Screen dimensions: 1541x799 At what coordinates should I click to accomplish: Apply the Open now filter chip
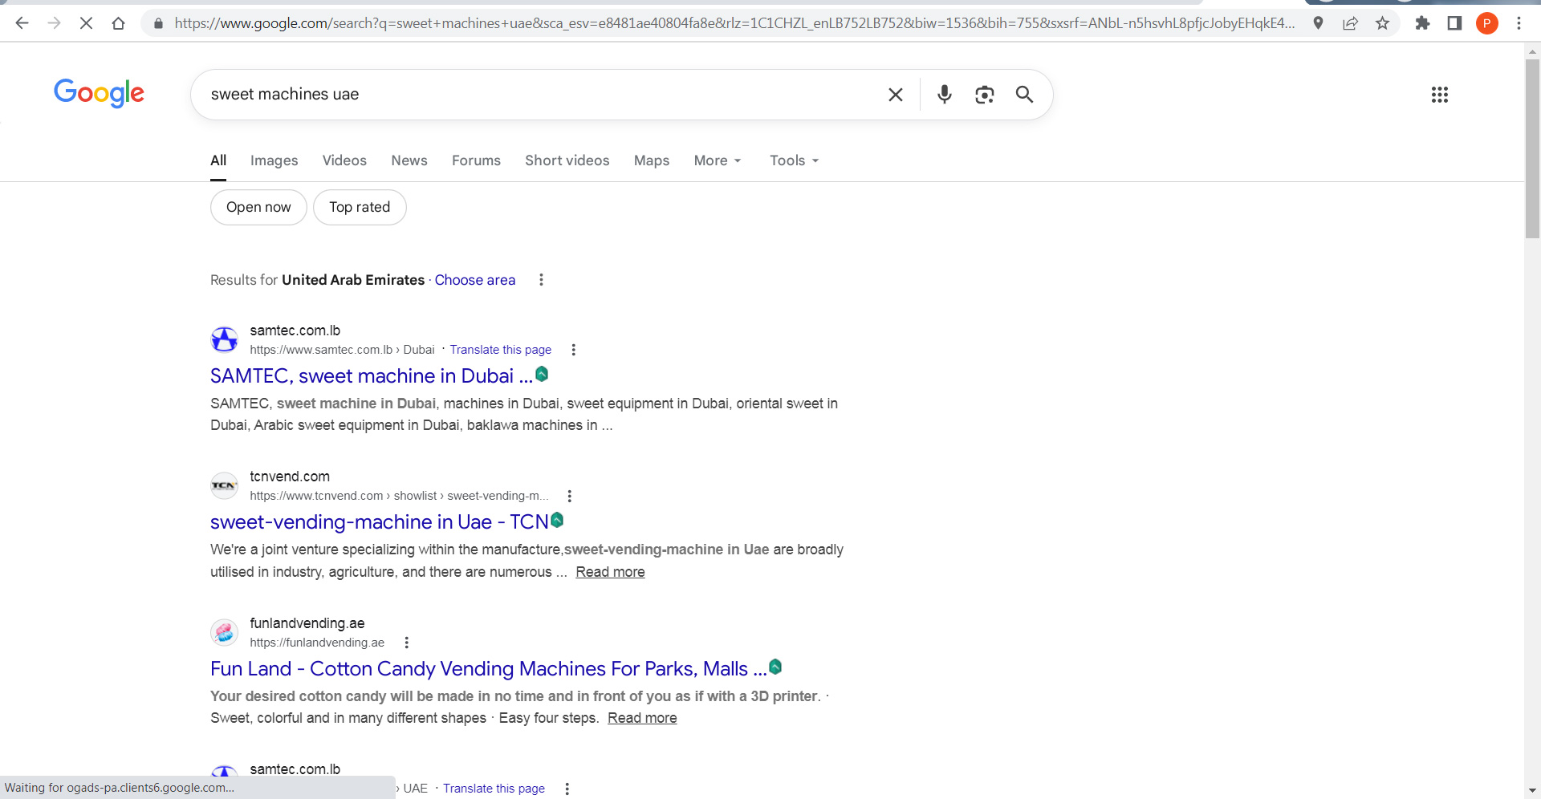tap(258, 207)
